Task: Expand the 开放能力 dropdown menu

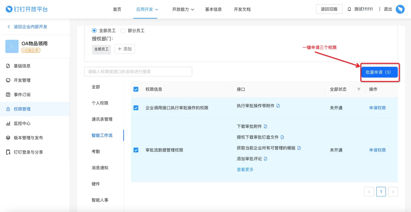Action: point(183,9)
